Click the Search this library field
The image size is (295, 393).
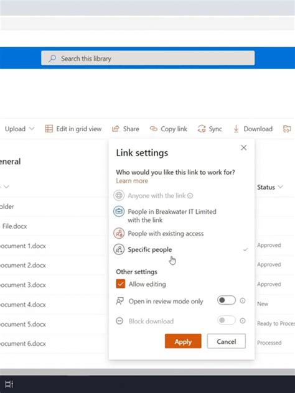click(x=147, y=58)
